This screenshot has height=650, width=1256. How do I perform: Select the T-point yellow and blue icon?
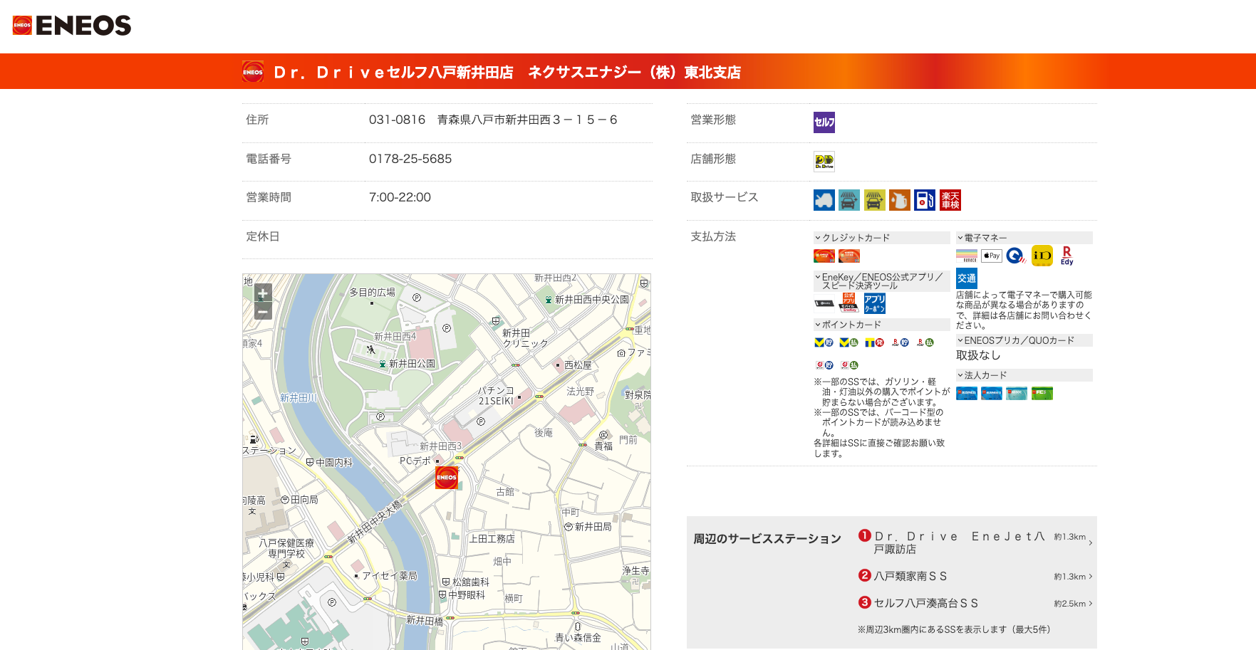[x=874, y=342]
